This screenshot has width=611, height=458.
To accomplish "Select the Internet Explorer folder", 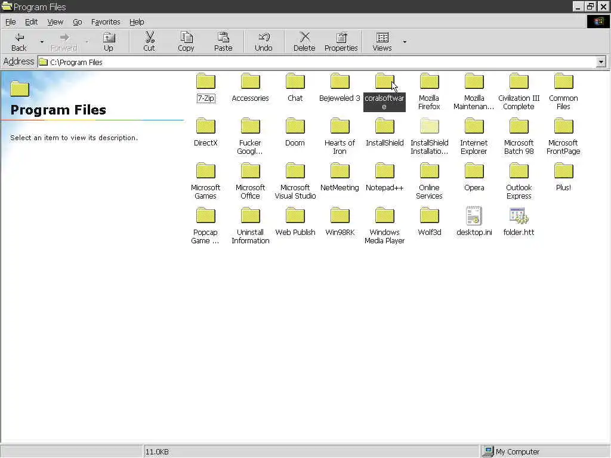I will [x=474, y=137].
